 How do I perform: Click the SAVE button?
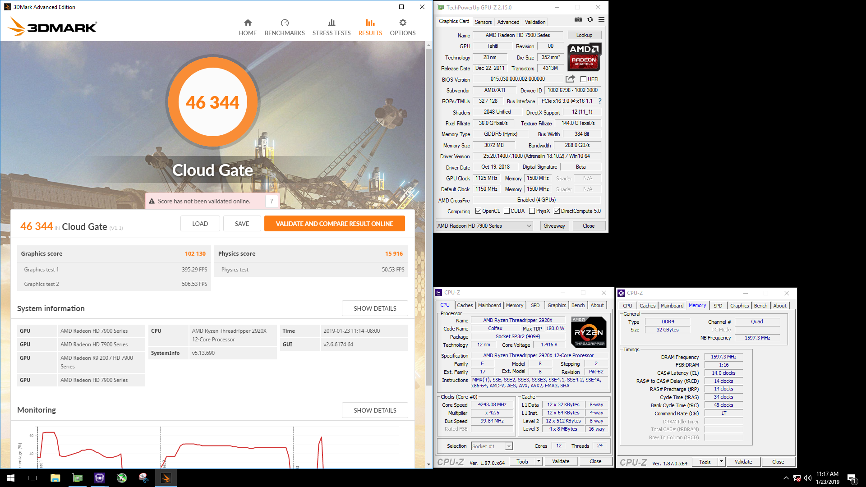pyautogui.click(x=242, y=224)
